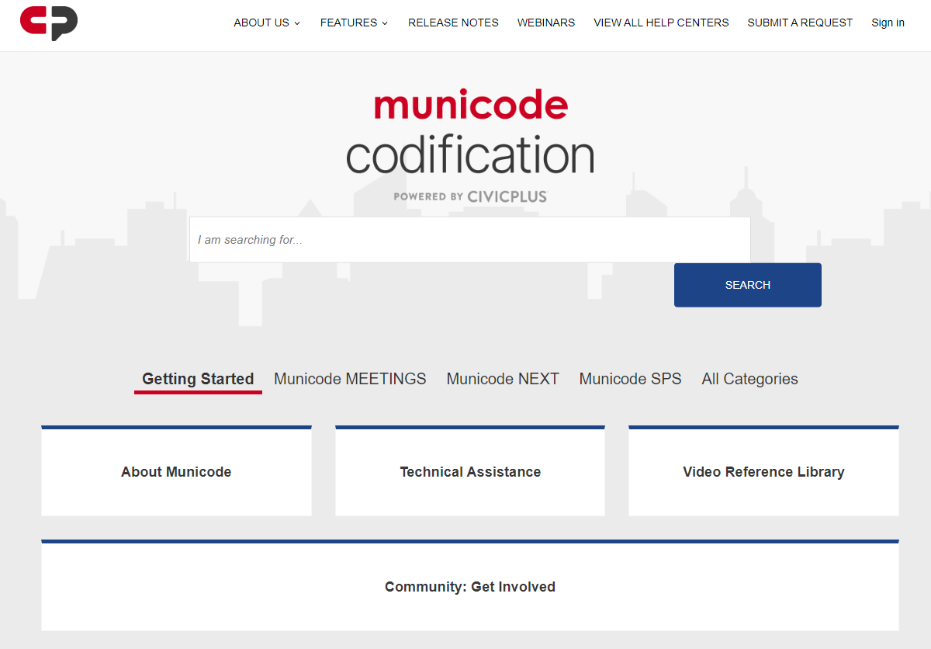The image size is (931, 649).
Task: Open View All Help Centers link
Action: [661, 23]
